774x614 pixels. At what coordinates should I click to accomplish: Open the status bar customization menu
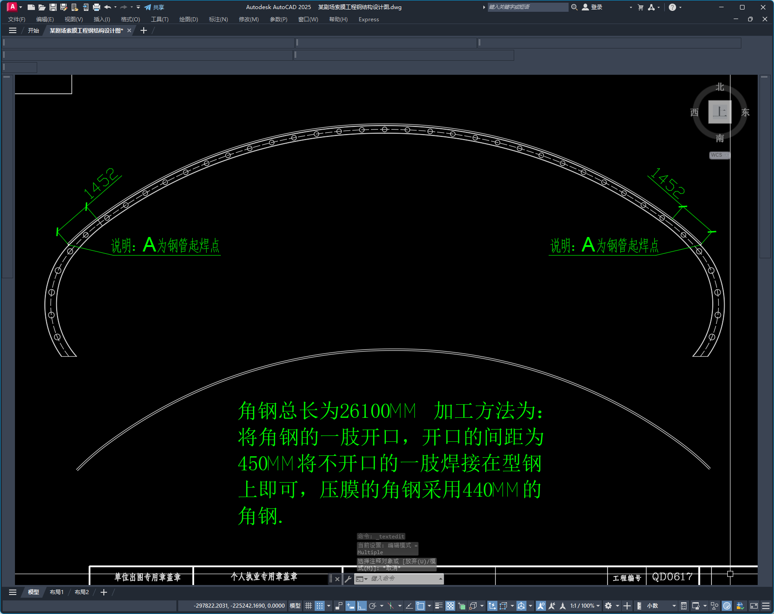click(x=766, y=606)
